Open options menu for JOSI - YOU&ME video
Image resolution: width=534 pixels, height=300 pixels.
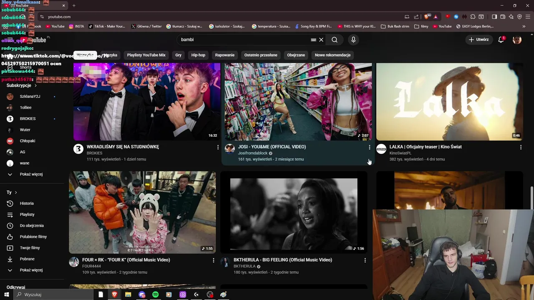pyautogui.click(x=369, y=147)
